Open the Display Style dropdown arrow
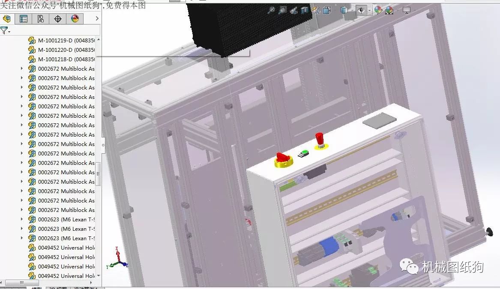 (352, 11)
